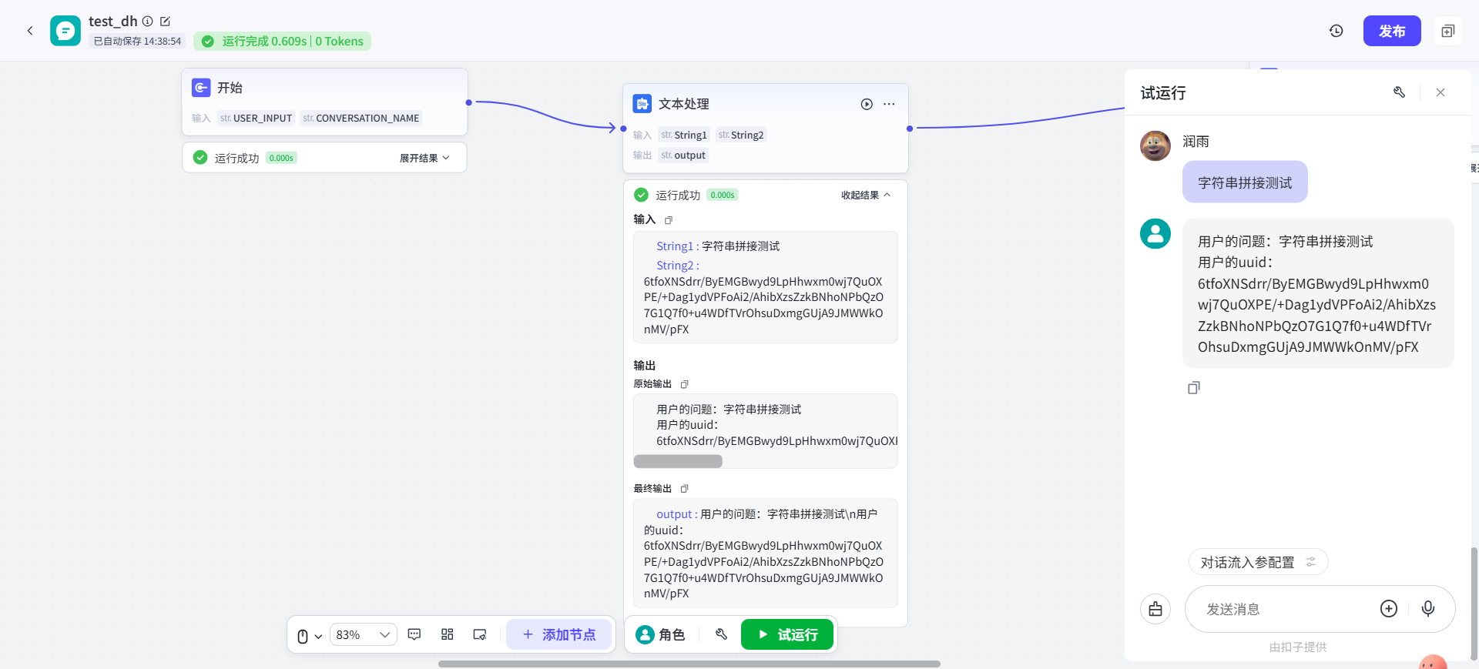1479x669 pixels.
Task: Open info icon next to test_dh
Action: tap(148, 22)
